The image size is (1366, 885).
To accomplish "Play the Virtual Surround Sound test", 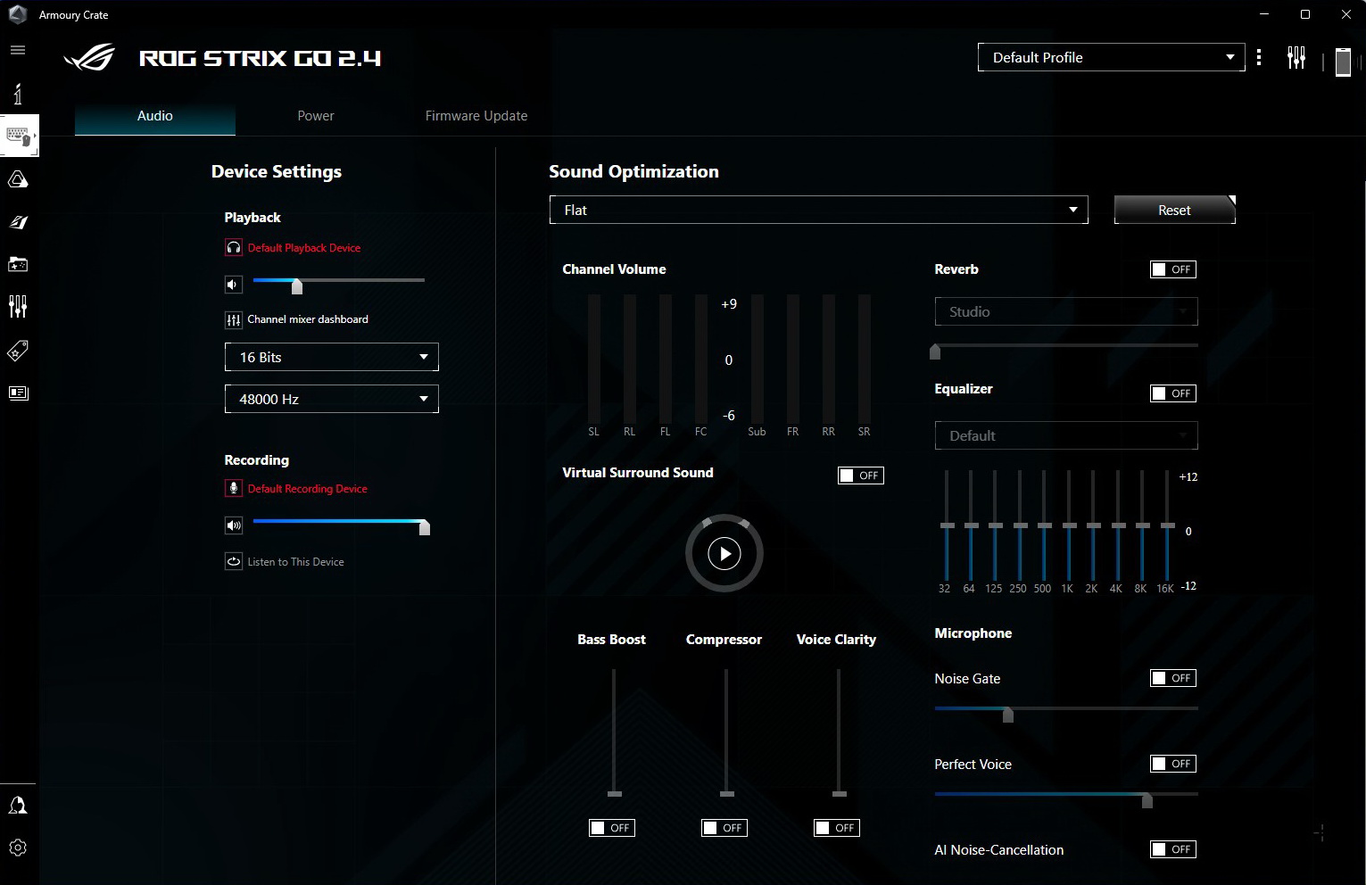I will click(x=724, y=553).
